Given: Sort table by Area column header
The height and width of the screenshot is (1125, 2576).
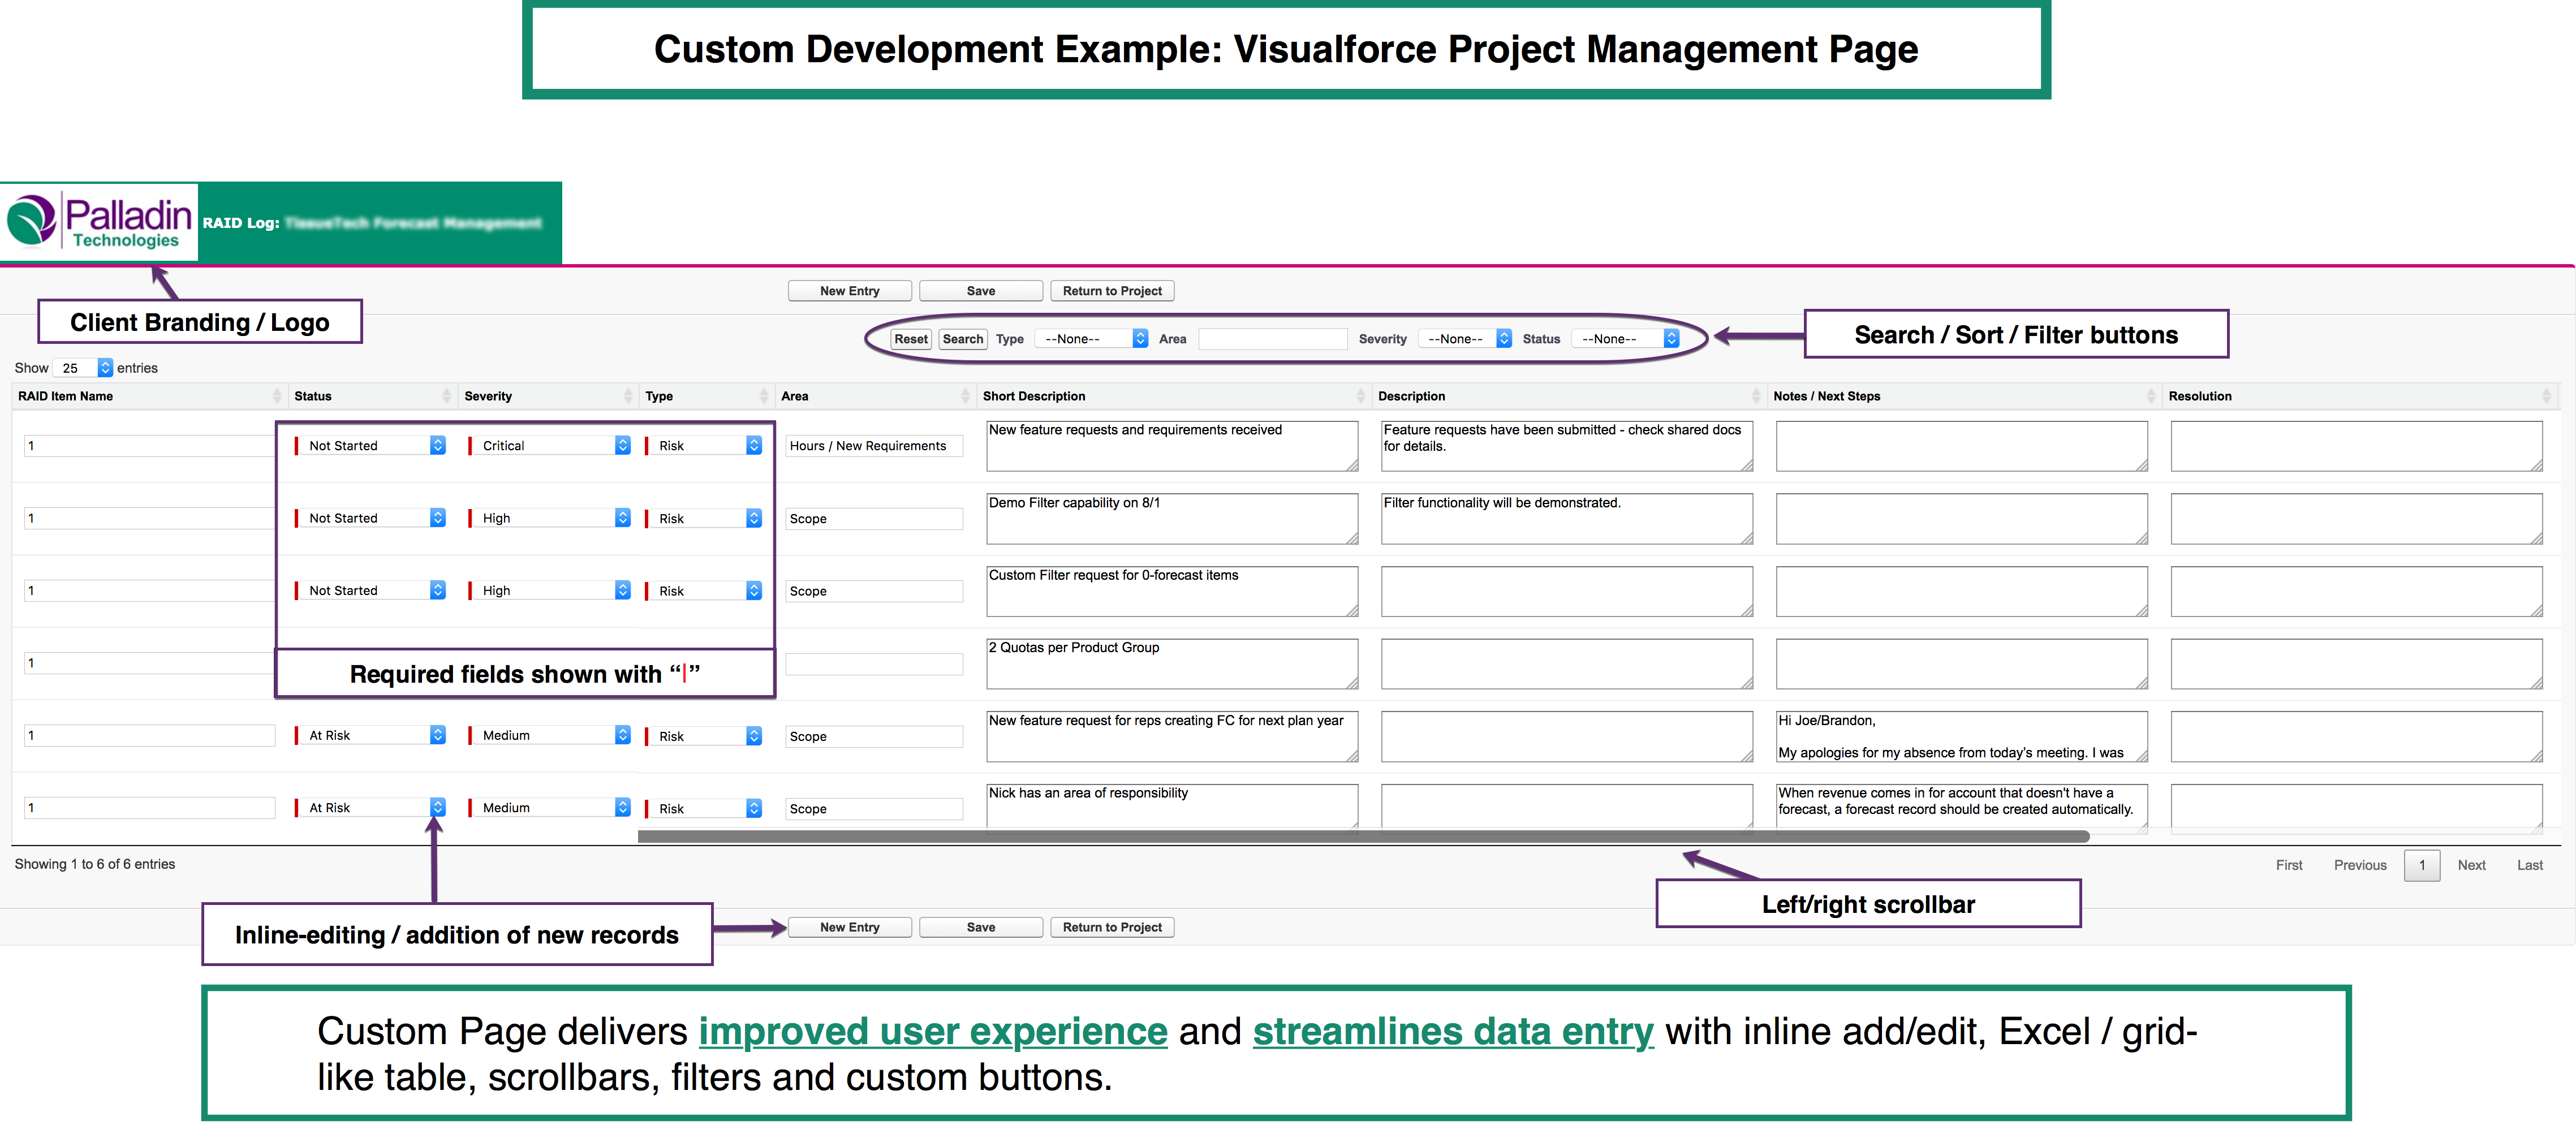Looking at the screenshot, I should point(795,396).
